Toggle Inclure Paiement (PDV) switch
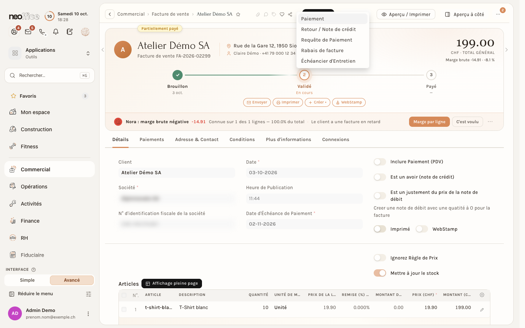525x328 pixels. pos(380,162)
